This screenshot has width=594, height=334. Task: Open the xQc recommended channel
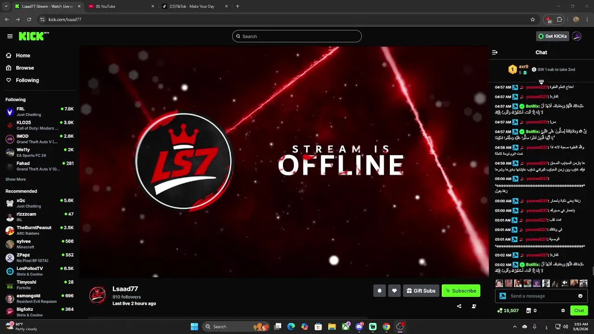[39, 203]
